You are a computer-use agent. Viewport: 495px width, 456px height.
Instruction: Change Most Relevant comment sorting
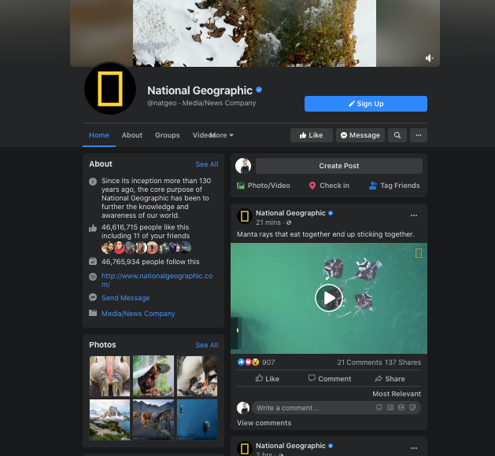(397, 394)
